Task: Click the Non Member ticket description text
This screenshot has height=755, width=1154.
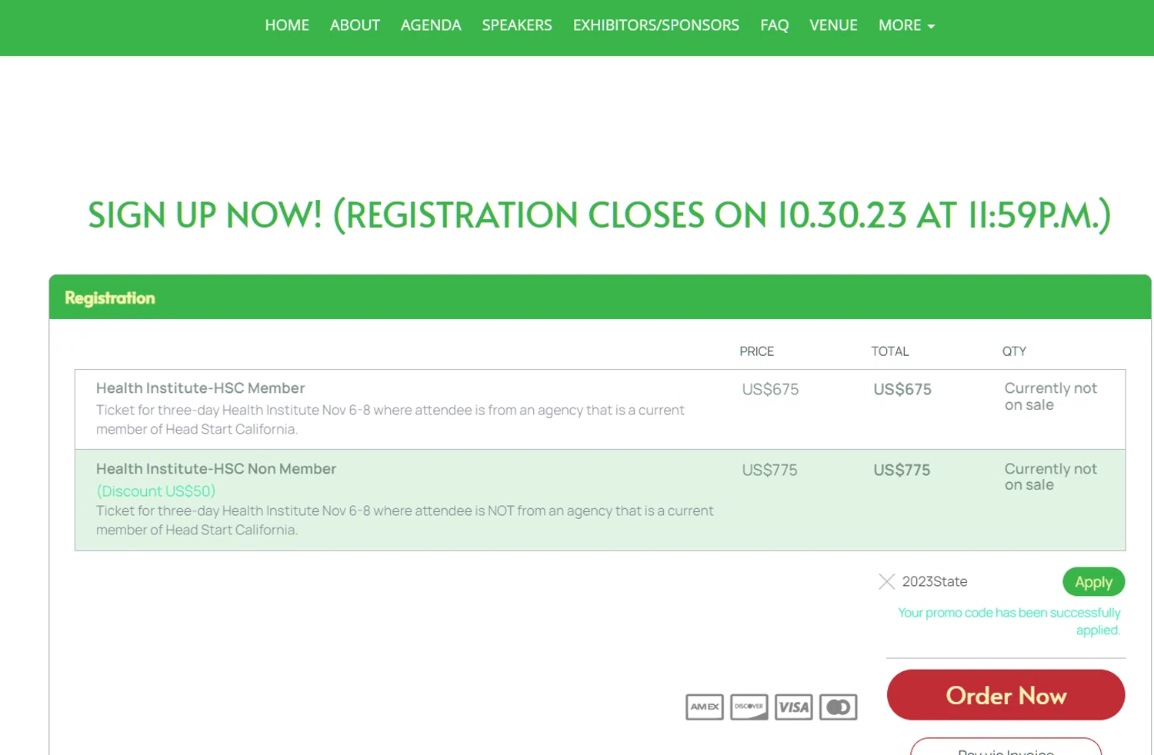Action: [x=405, y=521]
